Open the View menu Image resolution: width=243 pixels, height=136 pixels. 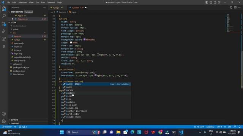point(31,3)
